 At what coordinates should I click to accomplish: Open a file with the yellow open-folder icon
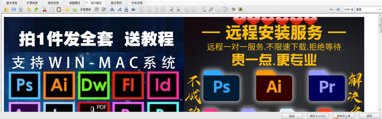pyautogui.click(x=6, y=9)
